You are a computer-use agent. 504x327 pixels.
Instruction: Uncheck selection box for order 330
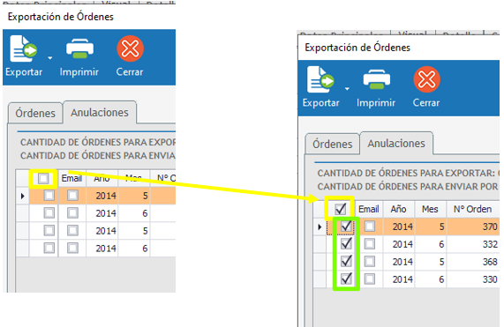346,279
